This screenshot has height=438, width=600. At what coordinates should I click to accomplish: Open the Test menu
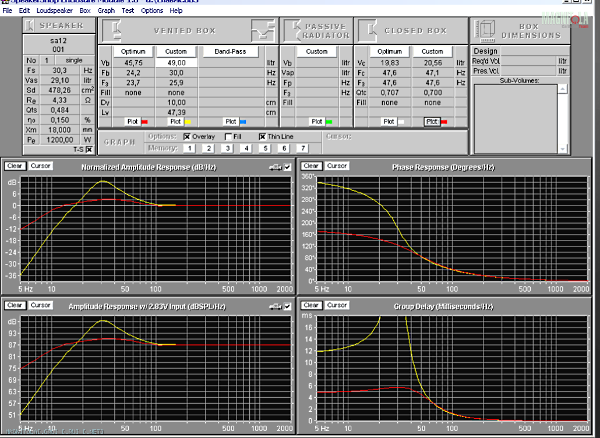coord(128,10)
